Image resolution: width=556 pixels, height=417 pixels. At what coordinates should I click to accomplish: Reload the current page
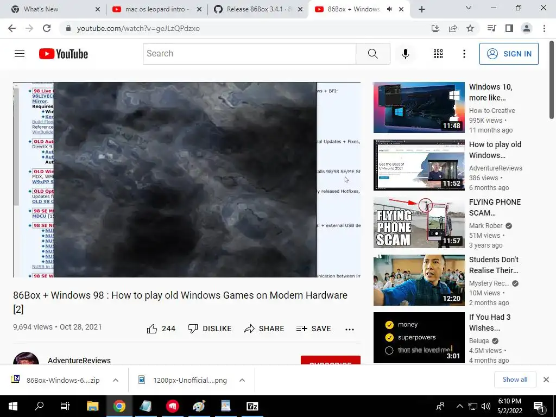pyautogui.click(x=47, y=28)
